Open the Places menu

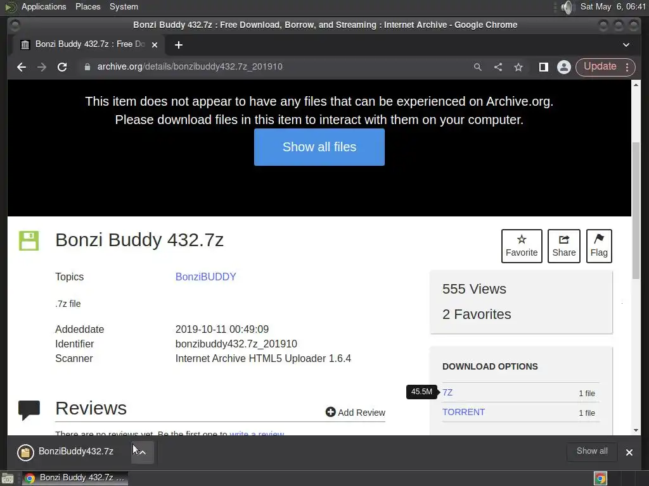point(87,6)
